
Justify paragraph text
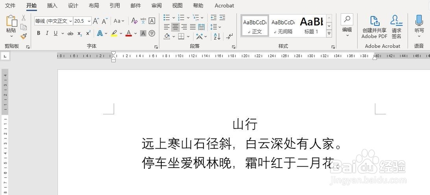193,27
